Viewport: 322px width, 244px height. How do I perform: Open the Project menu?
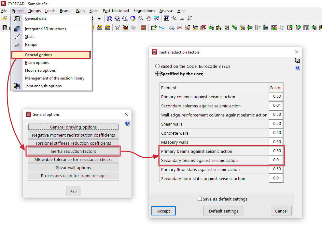coord(18,11)
